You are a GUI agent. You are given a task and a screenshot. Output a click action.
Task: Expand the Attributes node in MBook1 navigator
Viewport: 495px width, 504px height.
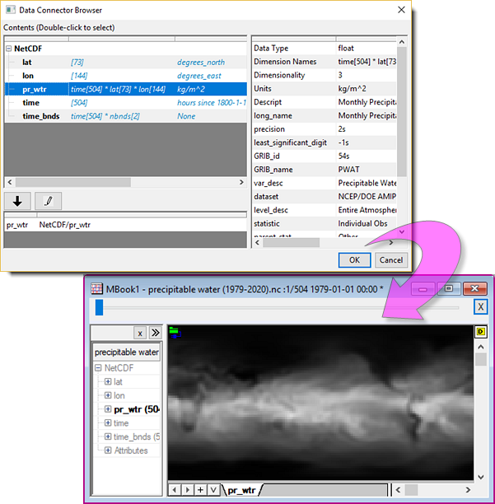(108, 450)
